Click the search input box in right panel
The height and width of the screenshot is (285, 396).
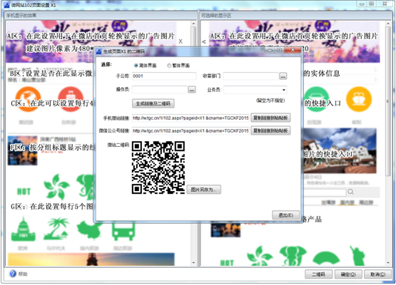coord(325,192)
